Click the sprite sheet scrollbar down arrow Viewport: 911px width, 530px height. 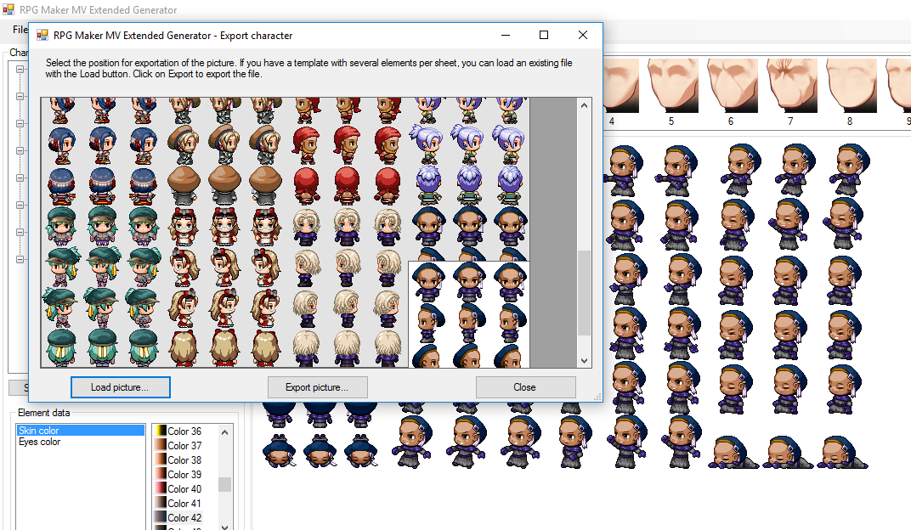click(x=585, y=360)
